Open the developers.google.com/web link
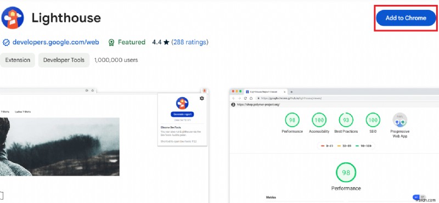Viewport: 439px width, 203px height. pos(56,42)
